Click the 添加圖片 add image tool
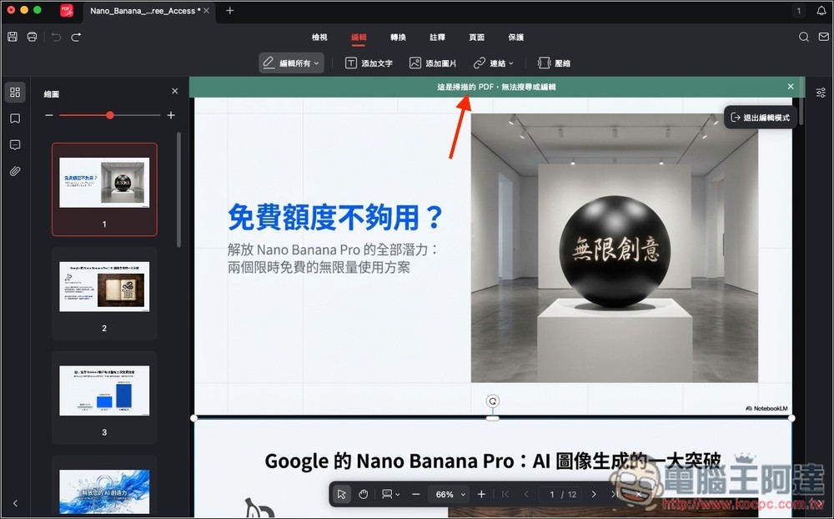The height and width of the screenshot is (519, 834). coord(432,63)
